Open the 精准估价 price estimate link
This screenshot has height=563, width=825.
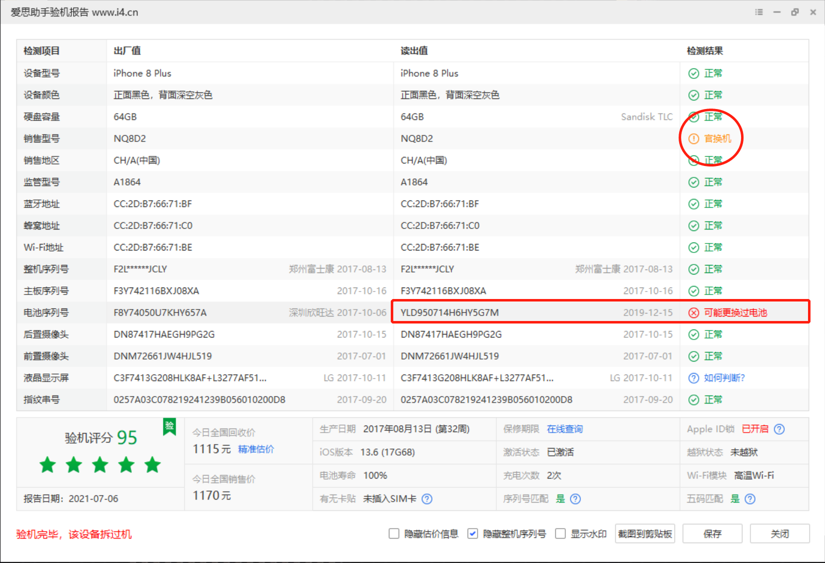pyautogui.click(x=256, y=449)
